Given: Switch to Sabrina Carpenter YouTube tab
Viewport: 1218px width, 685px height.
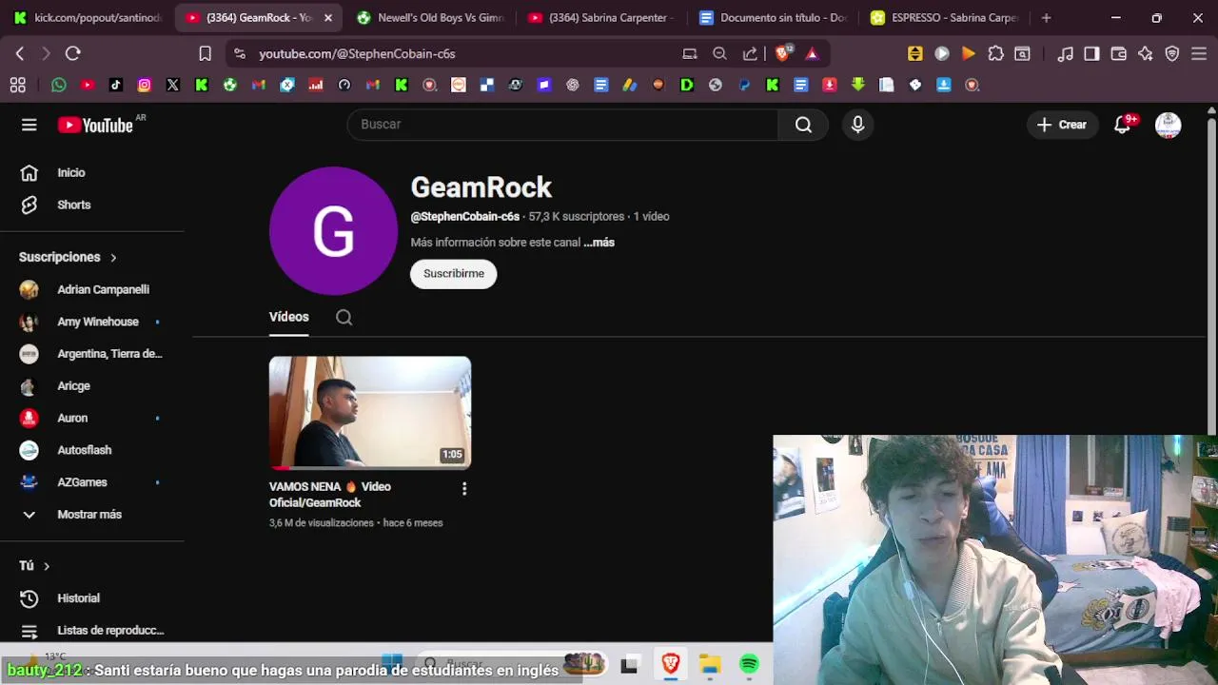Looking at the screenshot, I should tap(600, 17).
